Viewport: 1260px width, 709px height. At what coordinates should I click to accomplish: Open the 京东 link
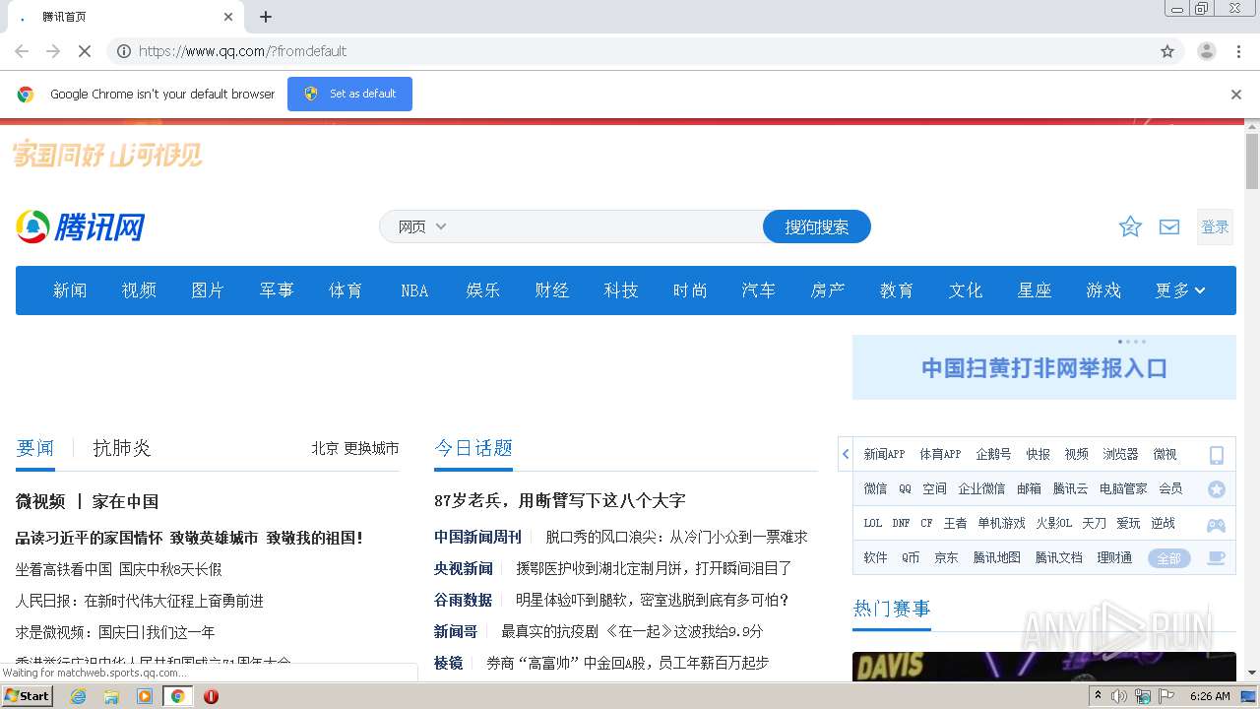coord(946,557)
